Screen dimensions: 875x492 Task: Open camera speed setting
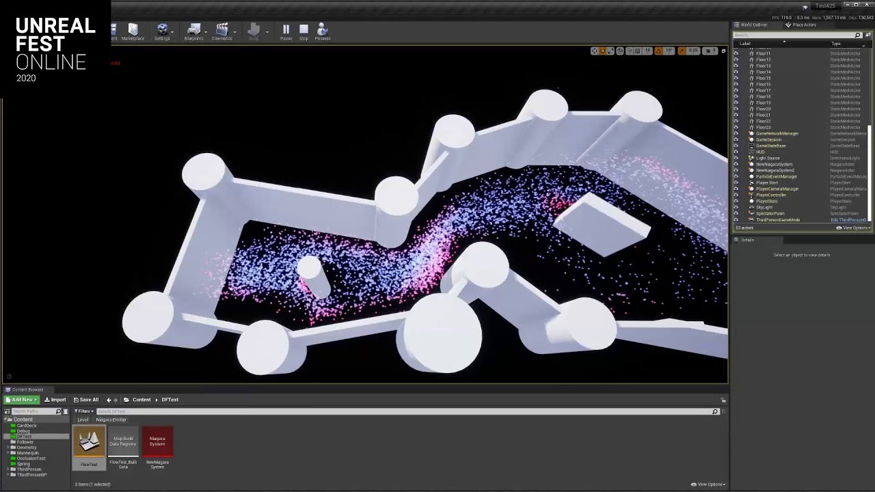click(710, 51)
